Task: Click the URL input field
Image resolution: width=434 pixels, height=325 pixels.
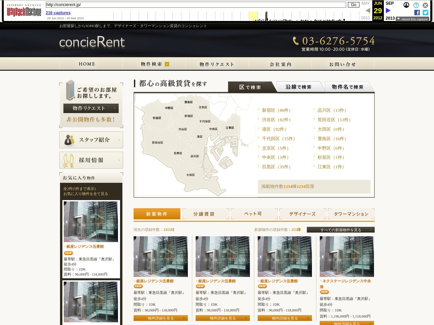Action: pyautogui.click(x=196, y=5)
